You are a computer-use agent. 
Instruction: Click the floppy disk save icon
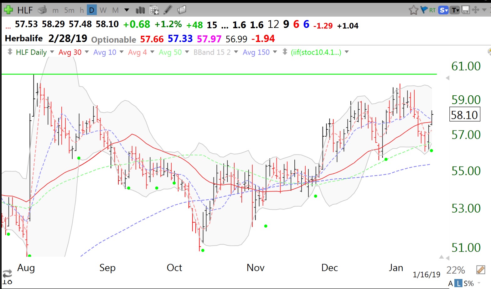point(466,10)
